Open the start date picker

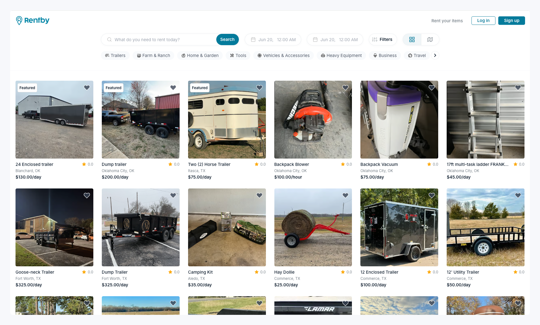(x=273, y=39)
